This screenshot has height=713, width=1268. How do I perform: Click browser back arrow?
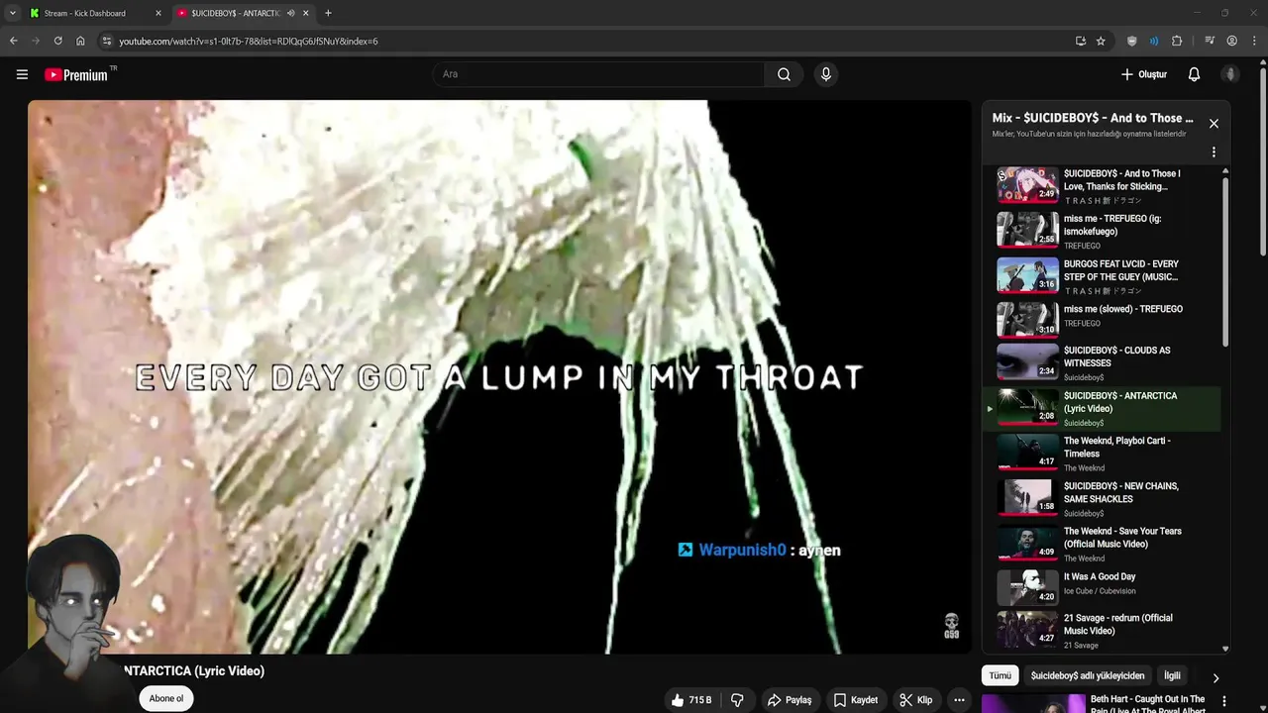pos(13,41)
